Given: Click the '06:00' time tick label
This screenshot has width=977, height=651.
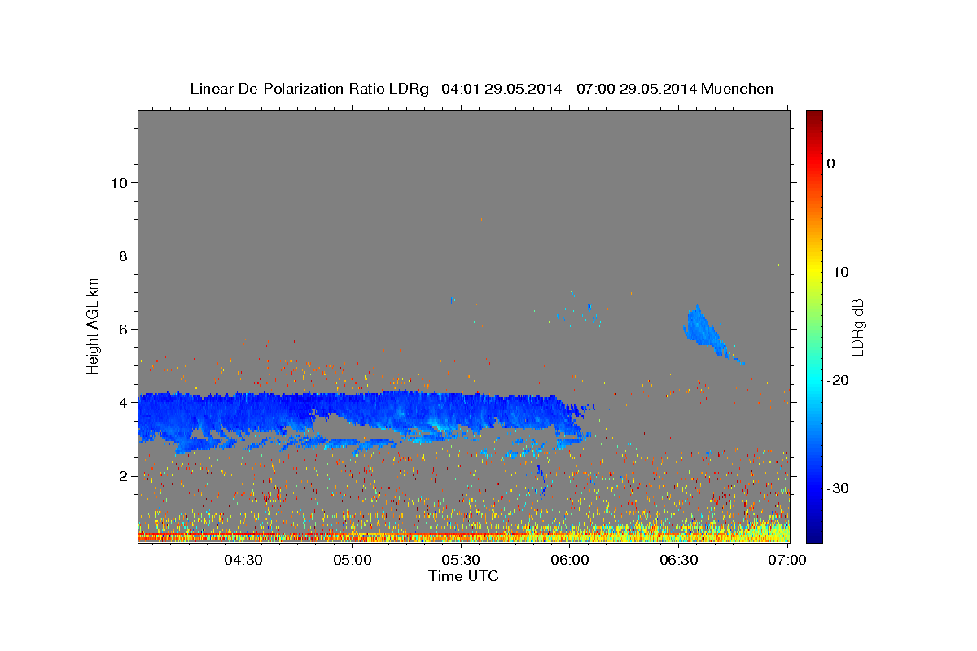Looking at the screenshot, I should tap(570, 560).
